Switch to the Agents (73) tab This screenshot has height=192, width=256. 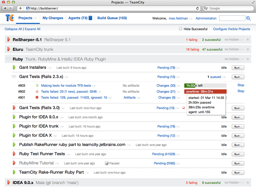[x=78, y=18]
